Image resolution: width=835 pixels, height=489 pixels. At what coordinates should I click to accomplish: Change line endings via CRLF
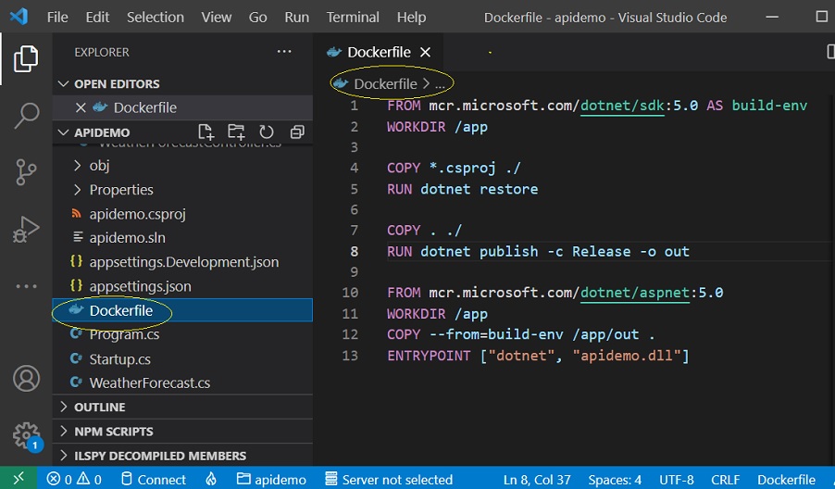coord(725,480)
